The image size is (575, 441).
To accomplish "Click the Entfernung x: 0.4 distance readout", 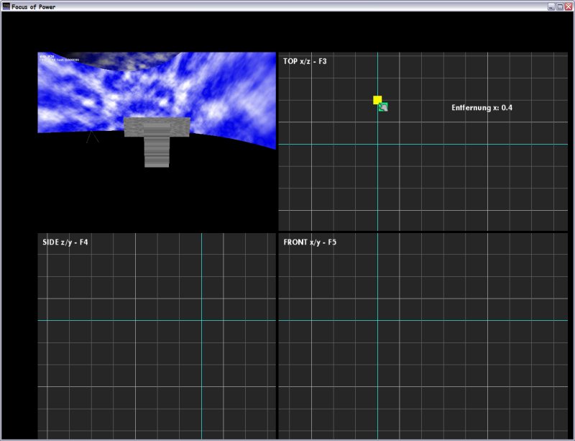I will (482, 107).
